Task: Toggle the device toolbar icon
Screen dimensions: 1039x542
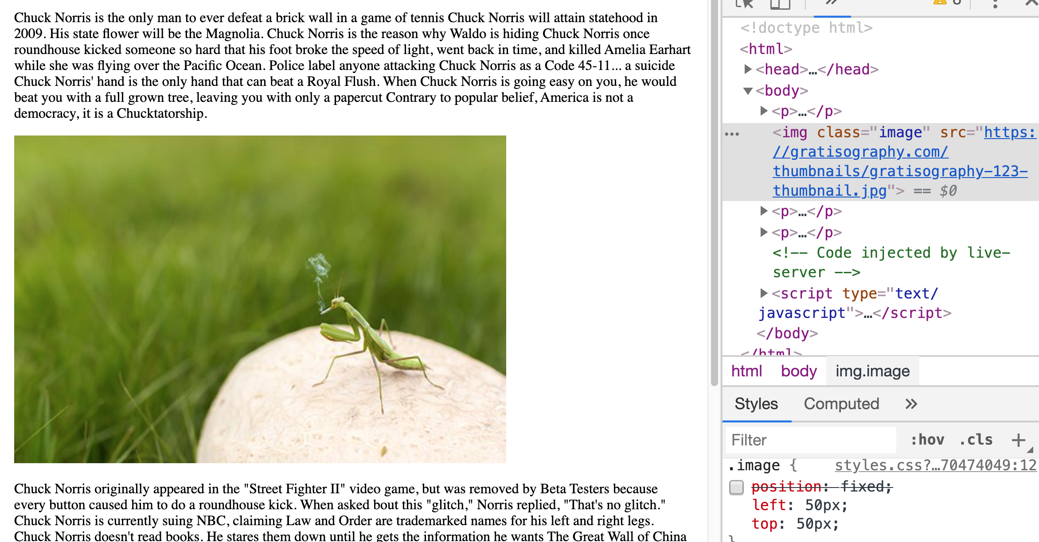Action: (780, 4)
